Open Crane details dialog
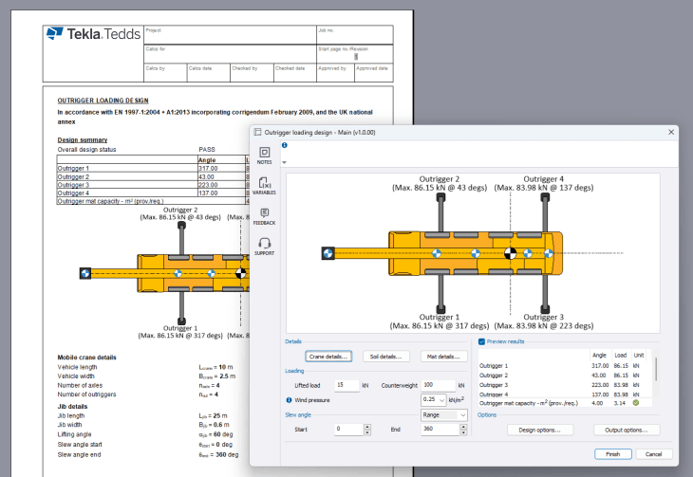The height and width of the screenshot is (477, 693). [328, 357]
